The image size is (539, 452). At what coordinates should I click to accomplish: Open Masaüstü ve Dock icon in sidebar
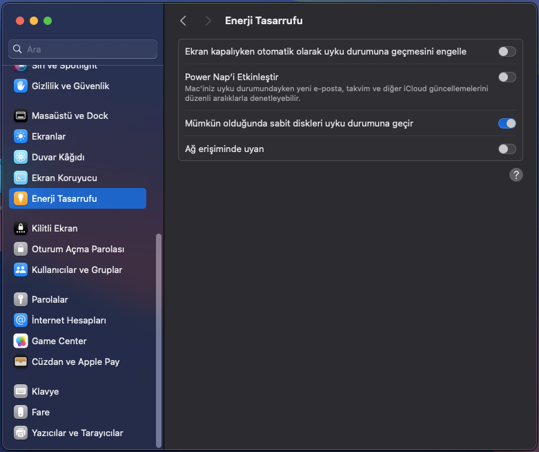(x=21, y=116)
